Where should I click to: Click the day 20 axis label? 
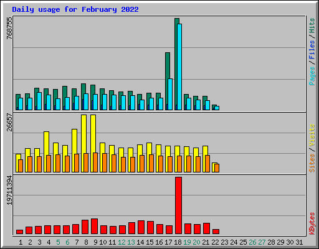196,242
